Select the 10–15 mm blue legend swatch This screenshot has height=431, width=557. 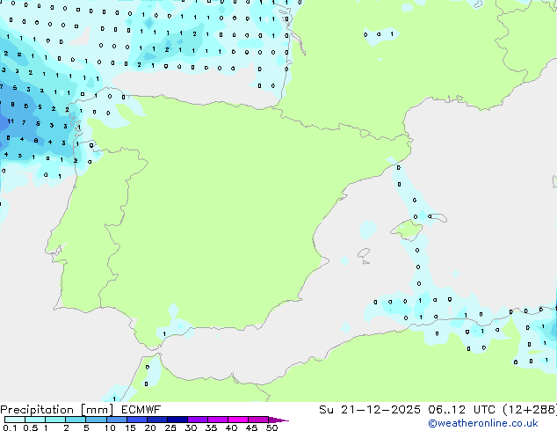pyautogui.click(x=117, y=420)
